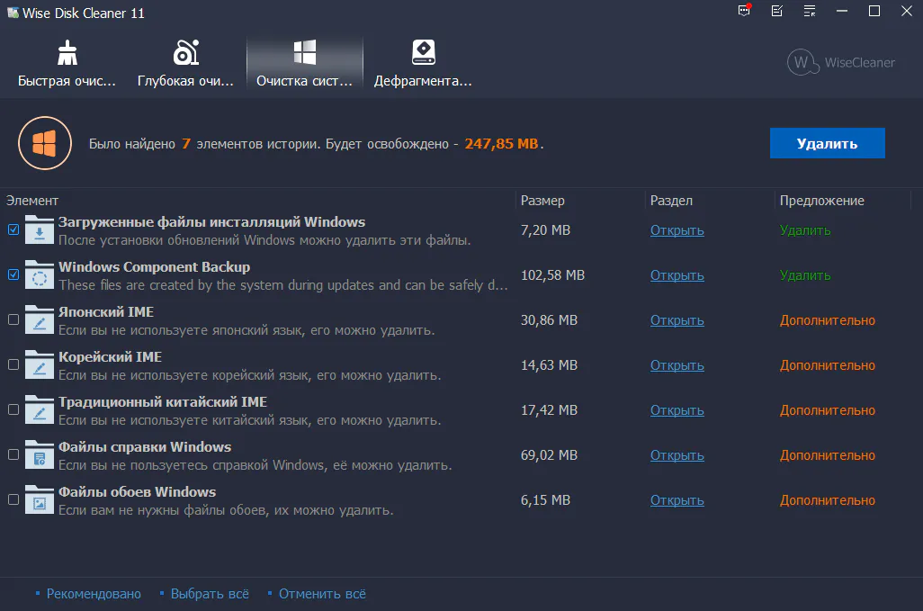Open the feedback chat icon in the title bar
This screenshot has height=611, width=923.
745,11
